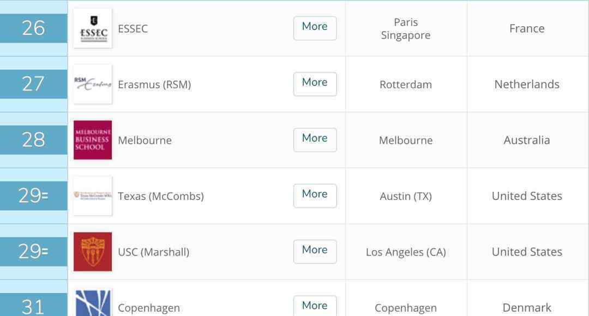Viewport: 589px width, 316px height.
Task: Open the Erasmus (RSM) name link
Action: point(154,85)
